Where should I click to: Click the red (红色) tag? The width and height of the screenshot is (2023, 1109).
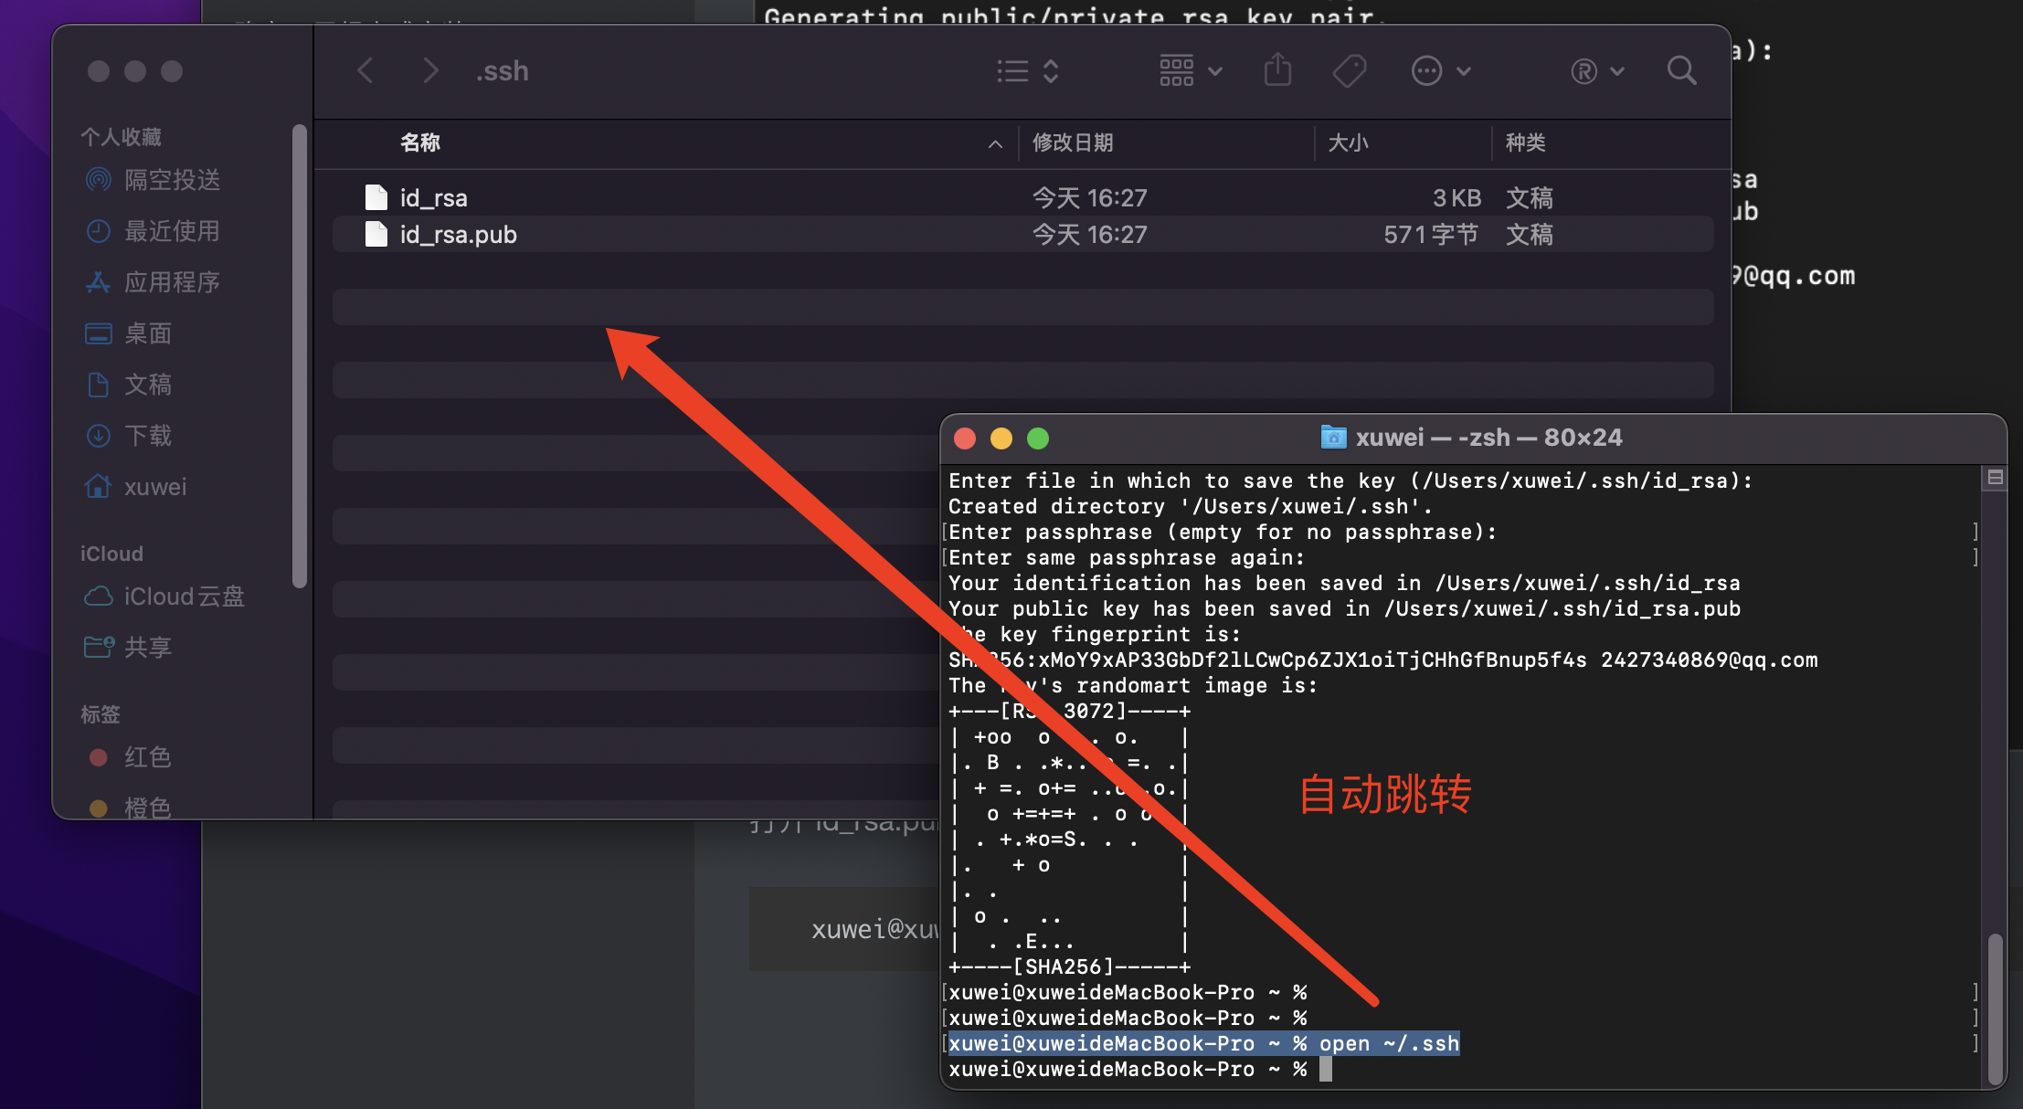(x=146, y=757)
